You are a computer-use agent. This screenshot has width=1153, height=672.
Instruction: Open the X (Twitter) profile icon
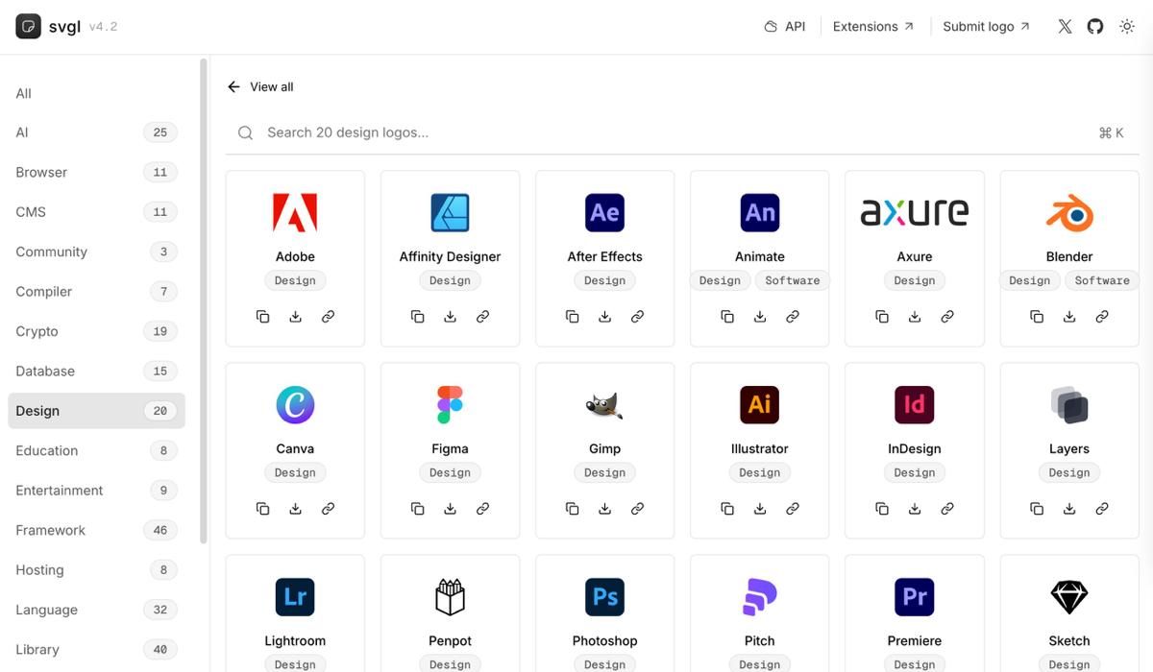click(1065, 27)
